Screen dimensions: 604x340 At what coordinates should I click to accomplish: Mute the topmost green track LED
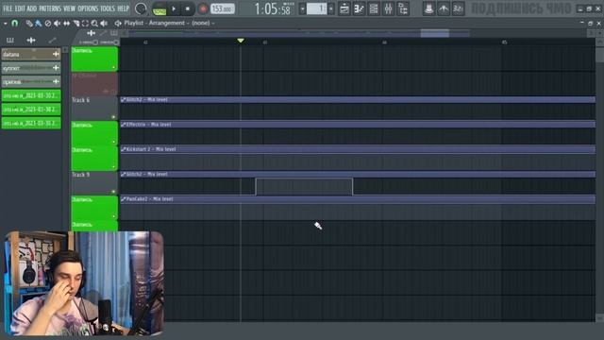coord(113,67)
